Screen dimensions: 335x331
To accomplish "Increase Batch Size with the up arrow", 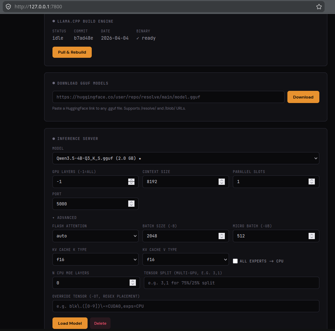I will click(x=222, y=234).
